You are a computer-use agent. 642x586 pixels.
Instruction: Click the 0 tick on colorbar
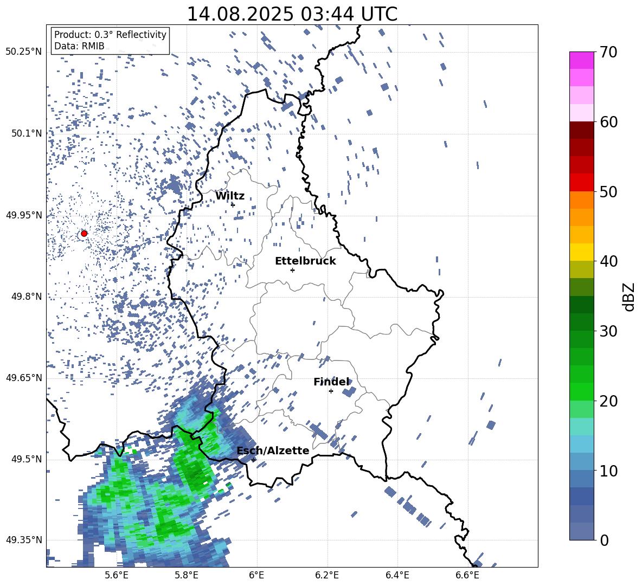604,540
